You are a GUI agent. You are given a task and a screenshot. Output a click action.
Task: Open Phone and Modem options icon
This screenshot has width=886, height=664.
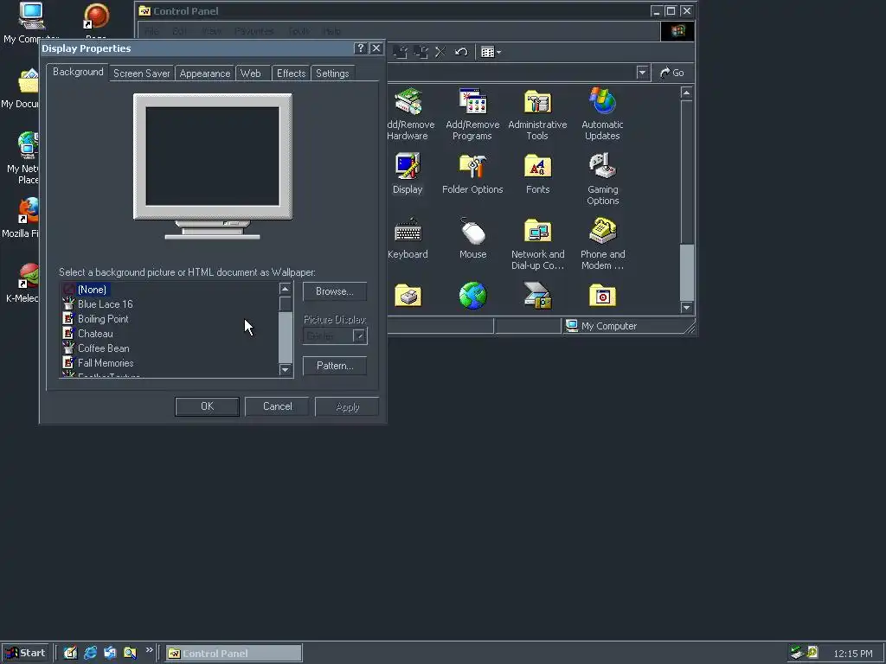pyautogui.click(x=602, y=244)
